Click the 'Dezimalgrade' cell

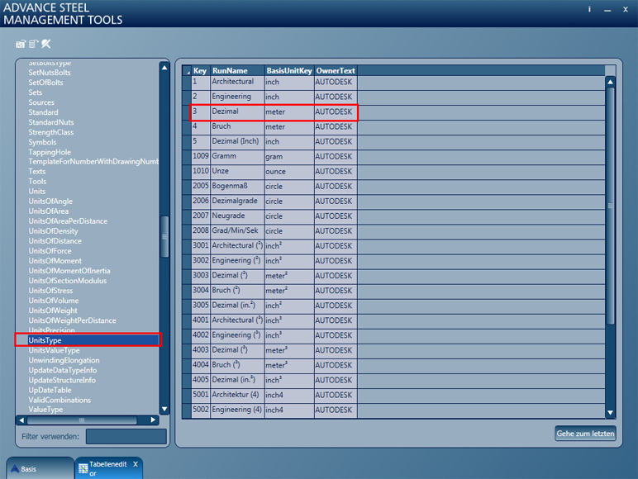pos(237,202)
